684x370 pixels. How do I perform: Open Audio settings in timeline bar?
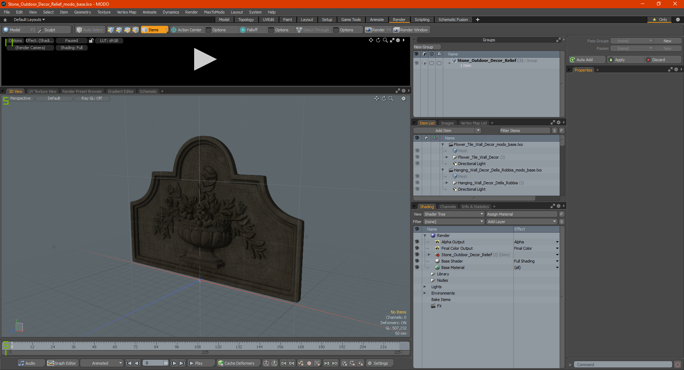[31, 363]
